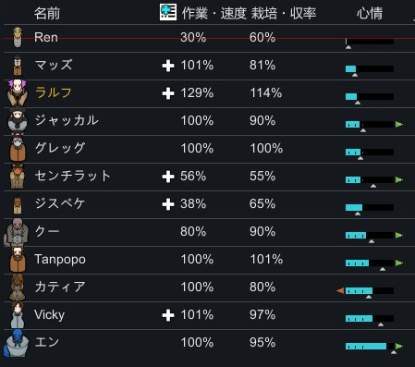Image resolution: width=415 pixels, height=367 pixels.
Task: Click the green arrow beside ジャッカル's mood bar
Action: (399, 125)
